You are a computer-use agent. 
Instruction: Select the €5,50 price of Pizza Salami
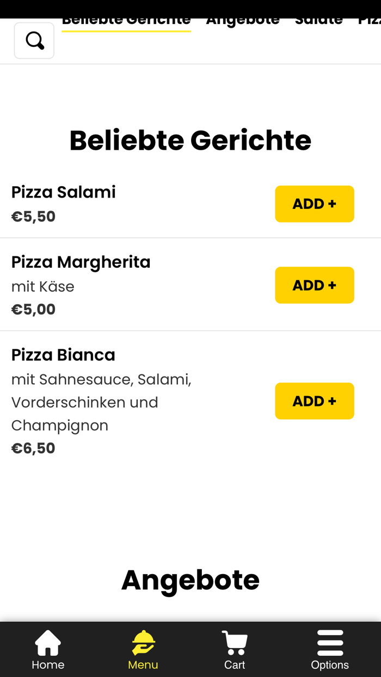tap(33, 216)
